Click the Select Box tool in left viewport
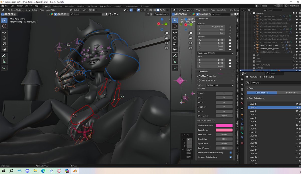The width and height of the screenshot is (301, 174). tap(4, 20)
